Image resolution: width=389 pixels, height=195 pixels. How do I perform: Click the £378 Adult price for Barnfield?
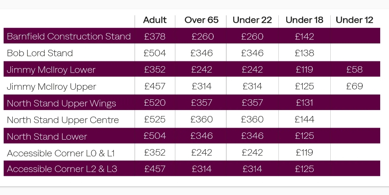(x=155, y=37)
